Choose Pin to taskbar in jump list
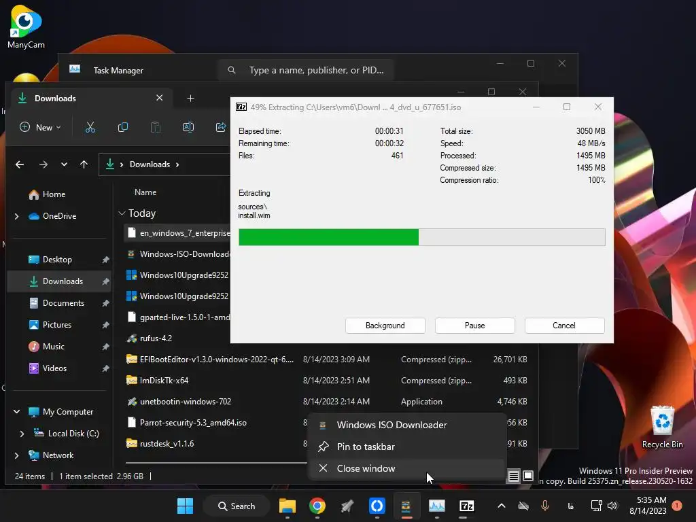This screenshot has width=696, height=522. 407,447
